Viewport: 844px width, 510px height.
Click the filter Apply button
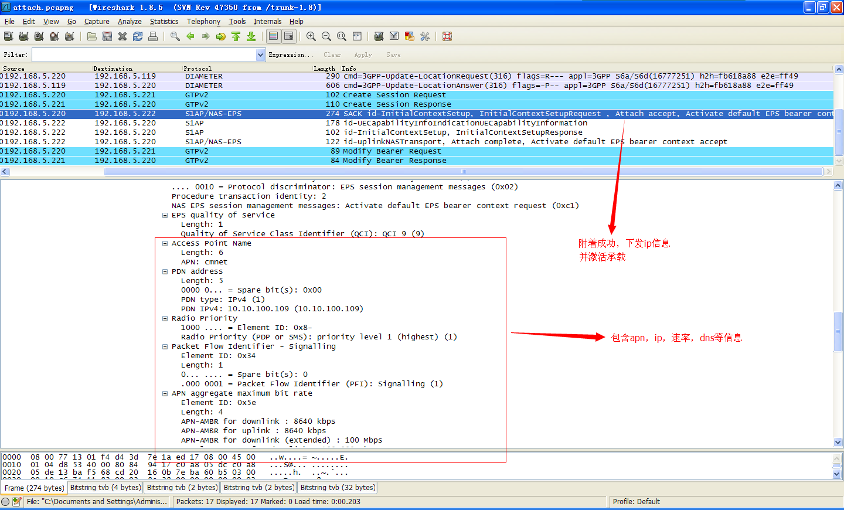(x=363, y=55)
